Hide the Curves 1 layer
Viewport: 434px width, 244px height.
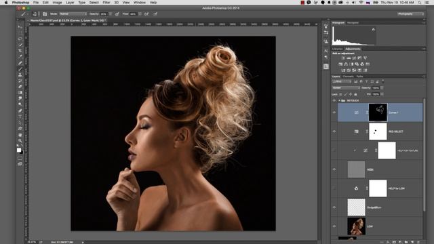pyautogui.click(x=334, y=113)
